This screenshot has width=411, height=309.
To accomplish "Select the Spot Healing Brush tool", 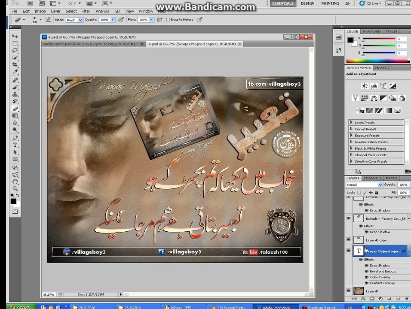I will coord(15,80).
